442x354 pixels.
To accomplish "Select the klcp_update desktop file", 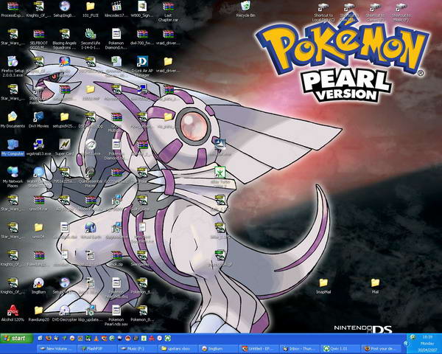I will click(x=90, y=313).
